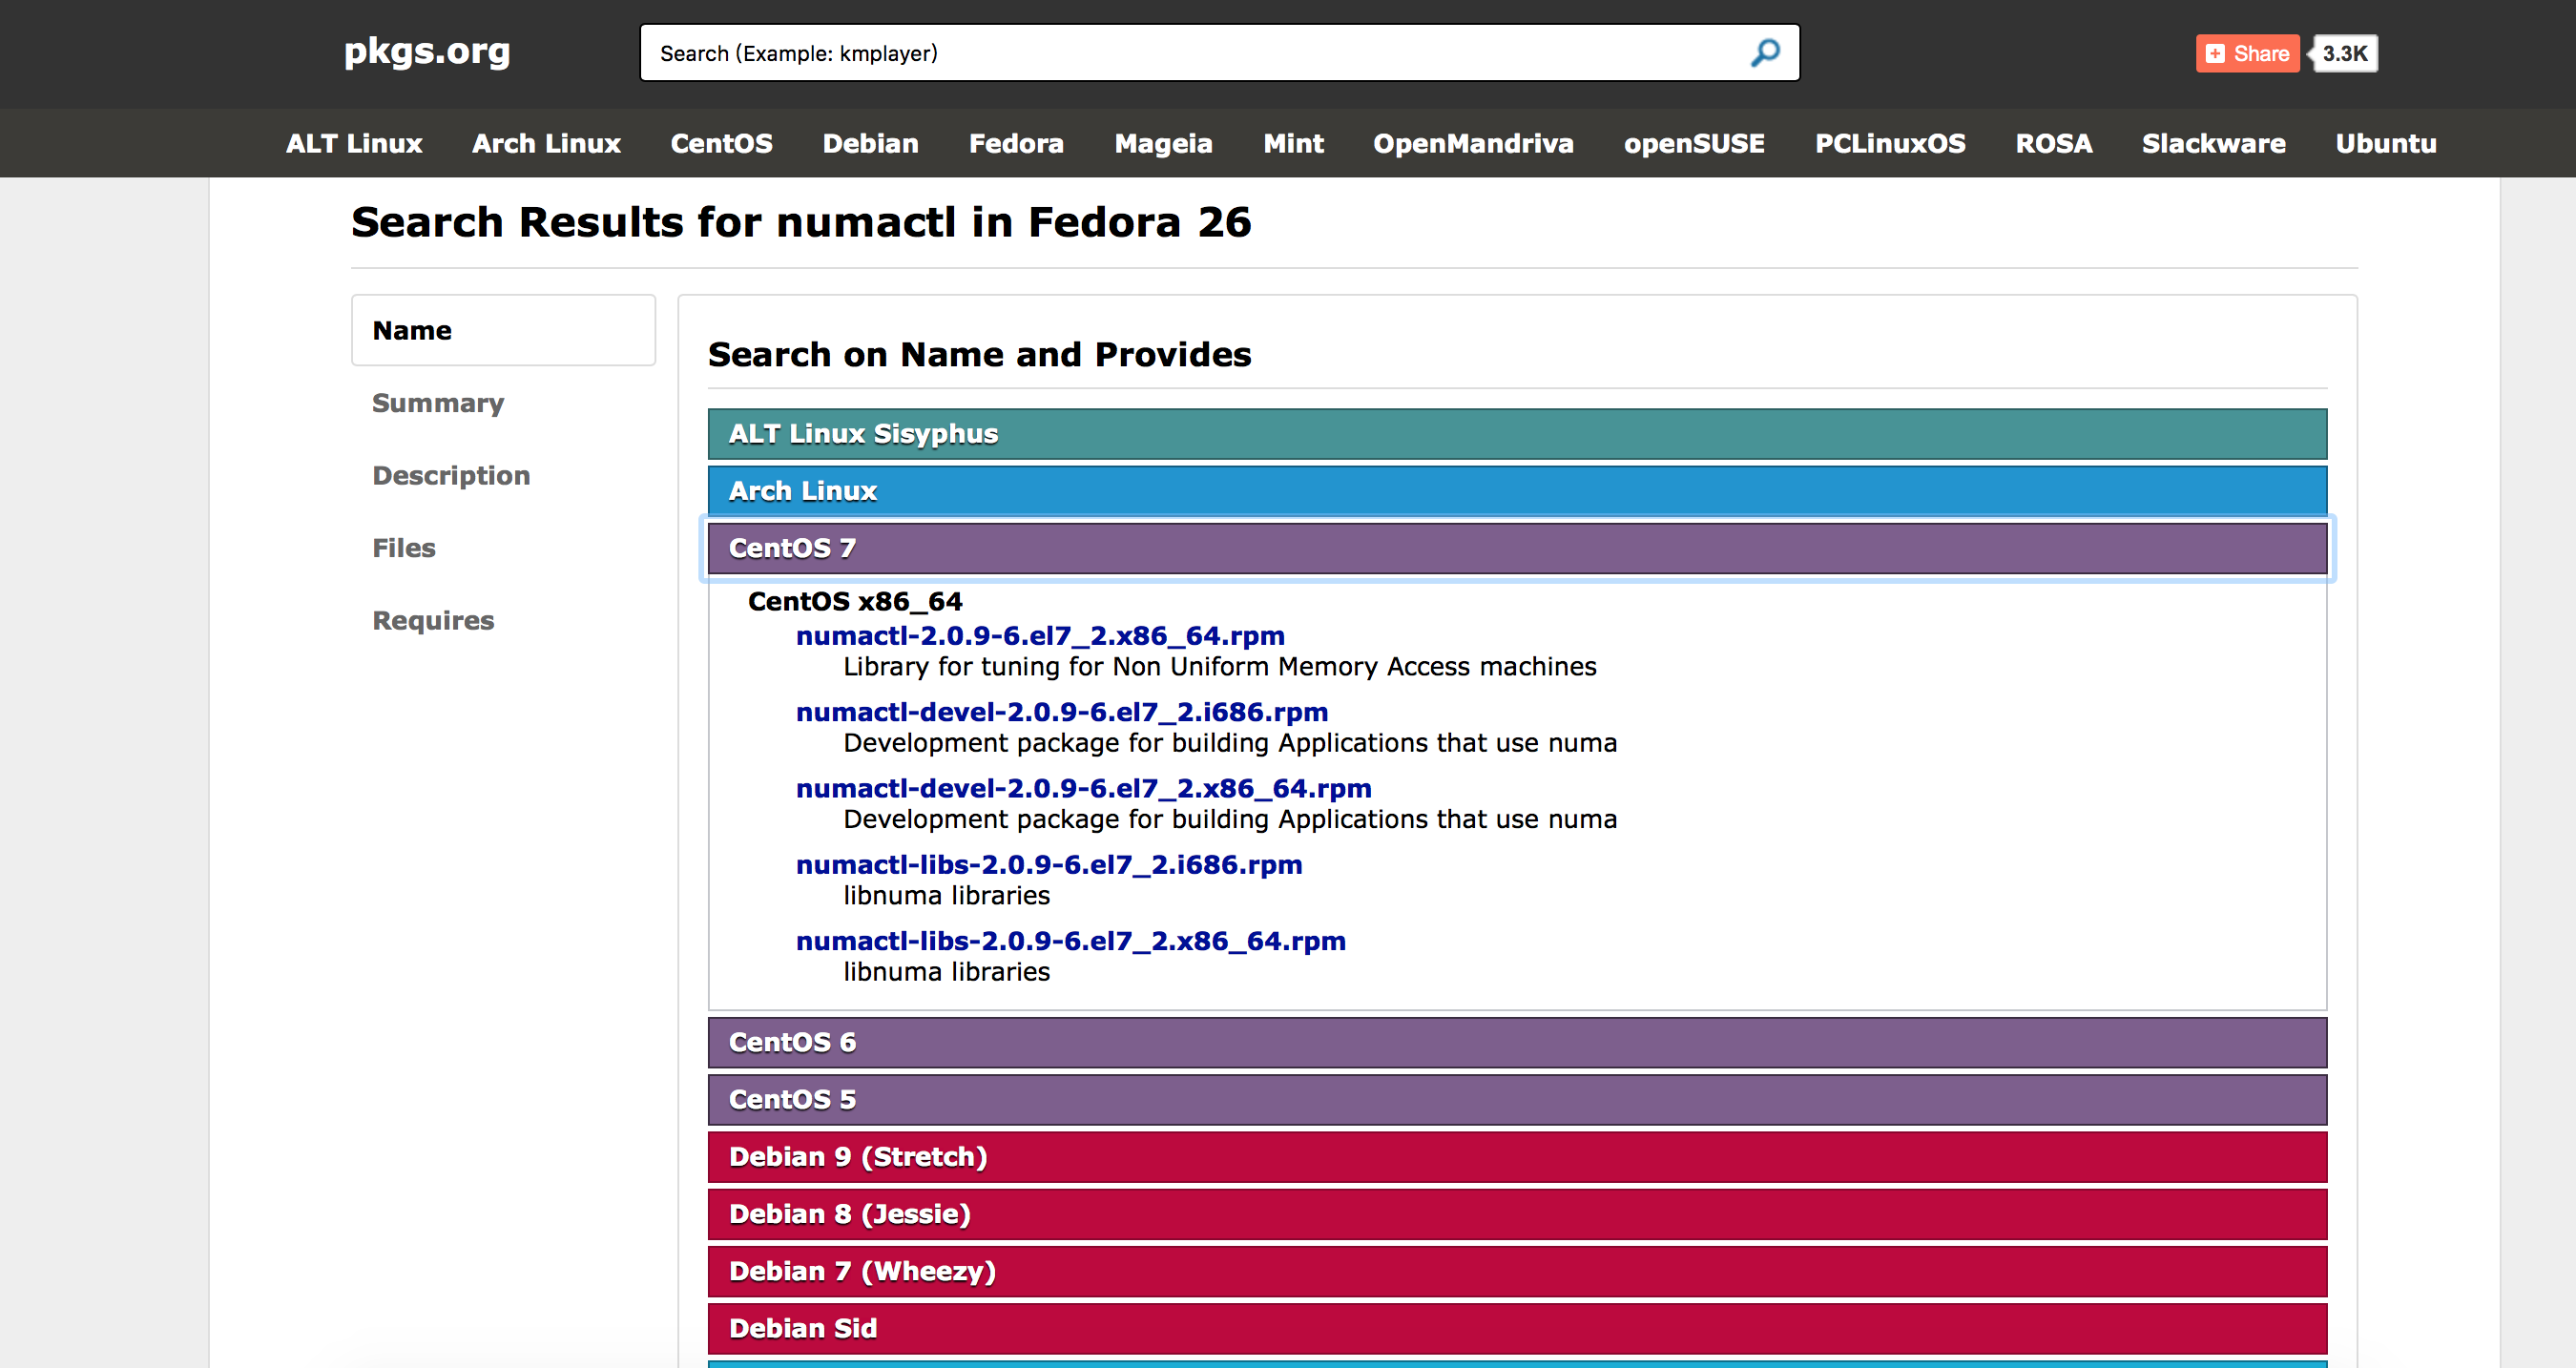2576x1368 pixels.
Task: Open numactl-libs-2.0.9-6.el7_2.i686.rpm link
Action: [1049, 864]
